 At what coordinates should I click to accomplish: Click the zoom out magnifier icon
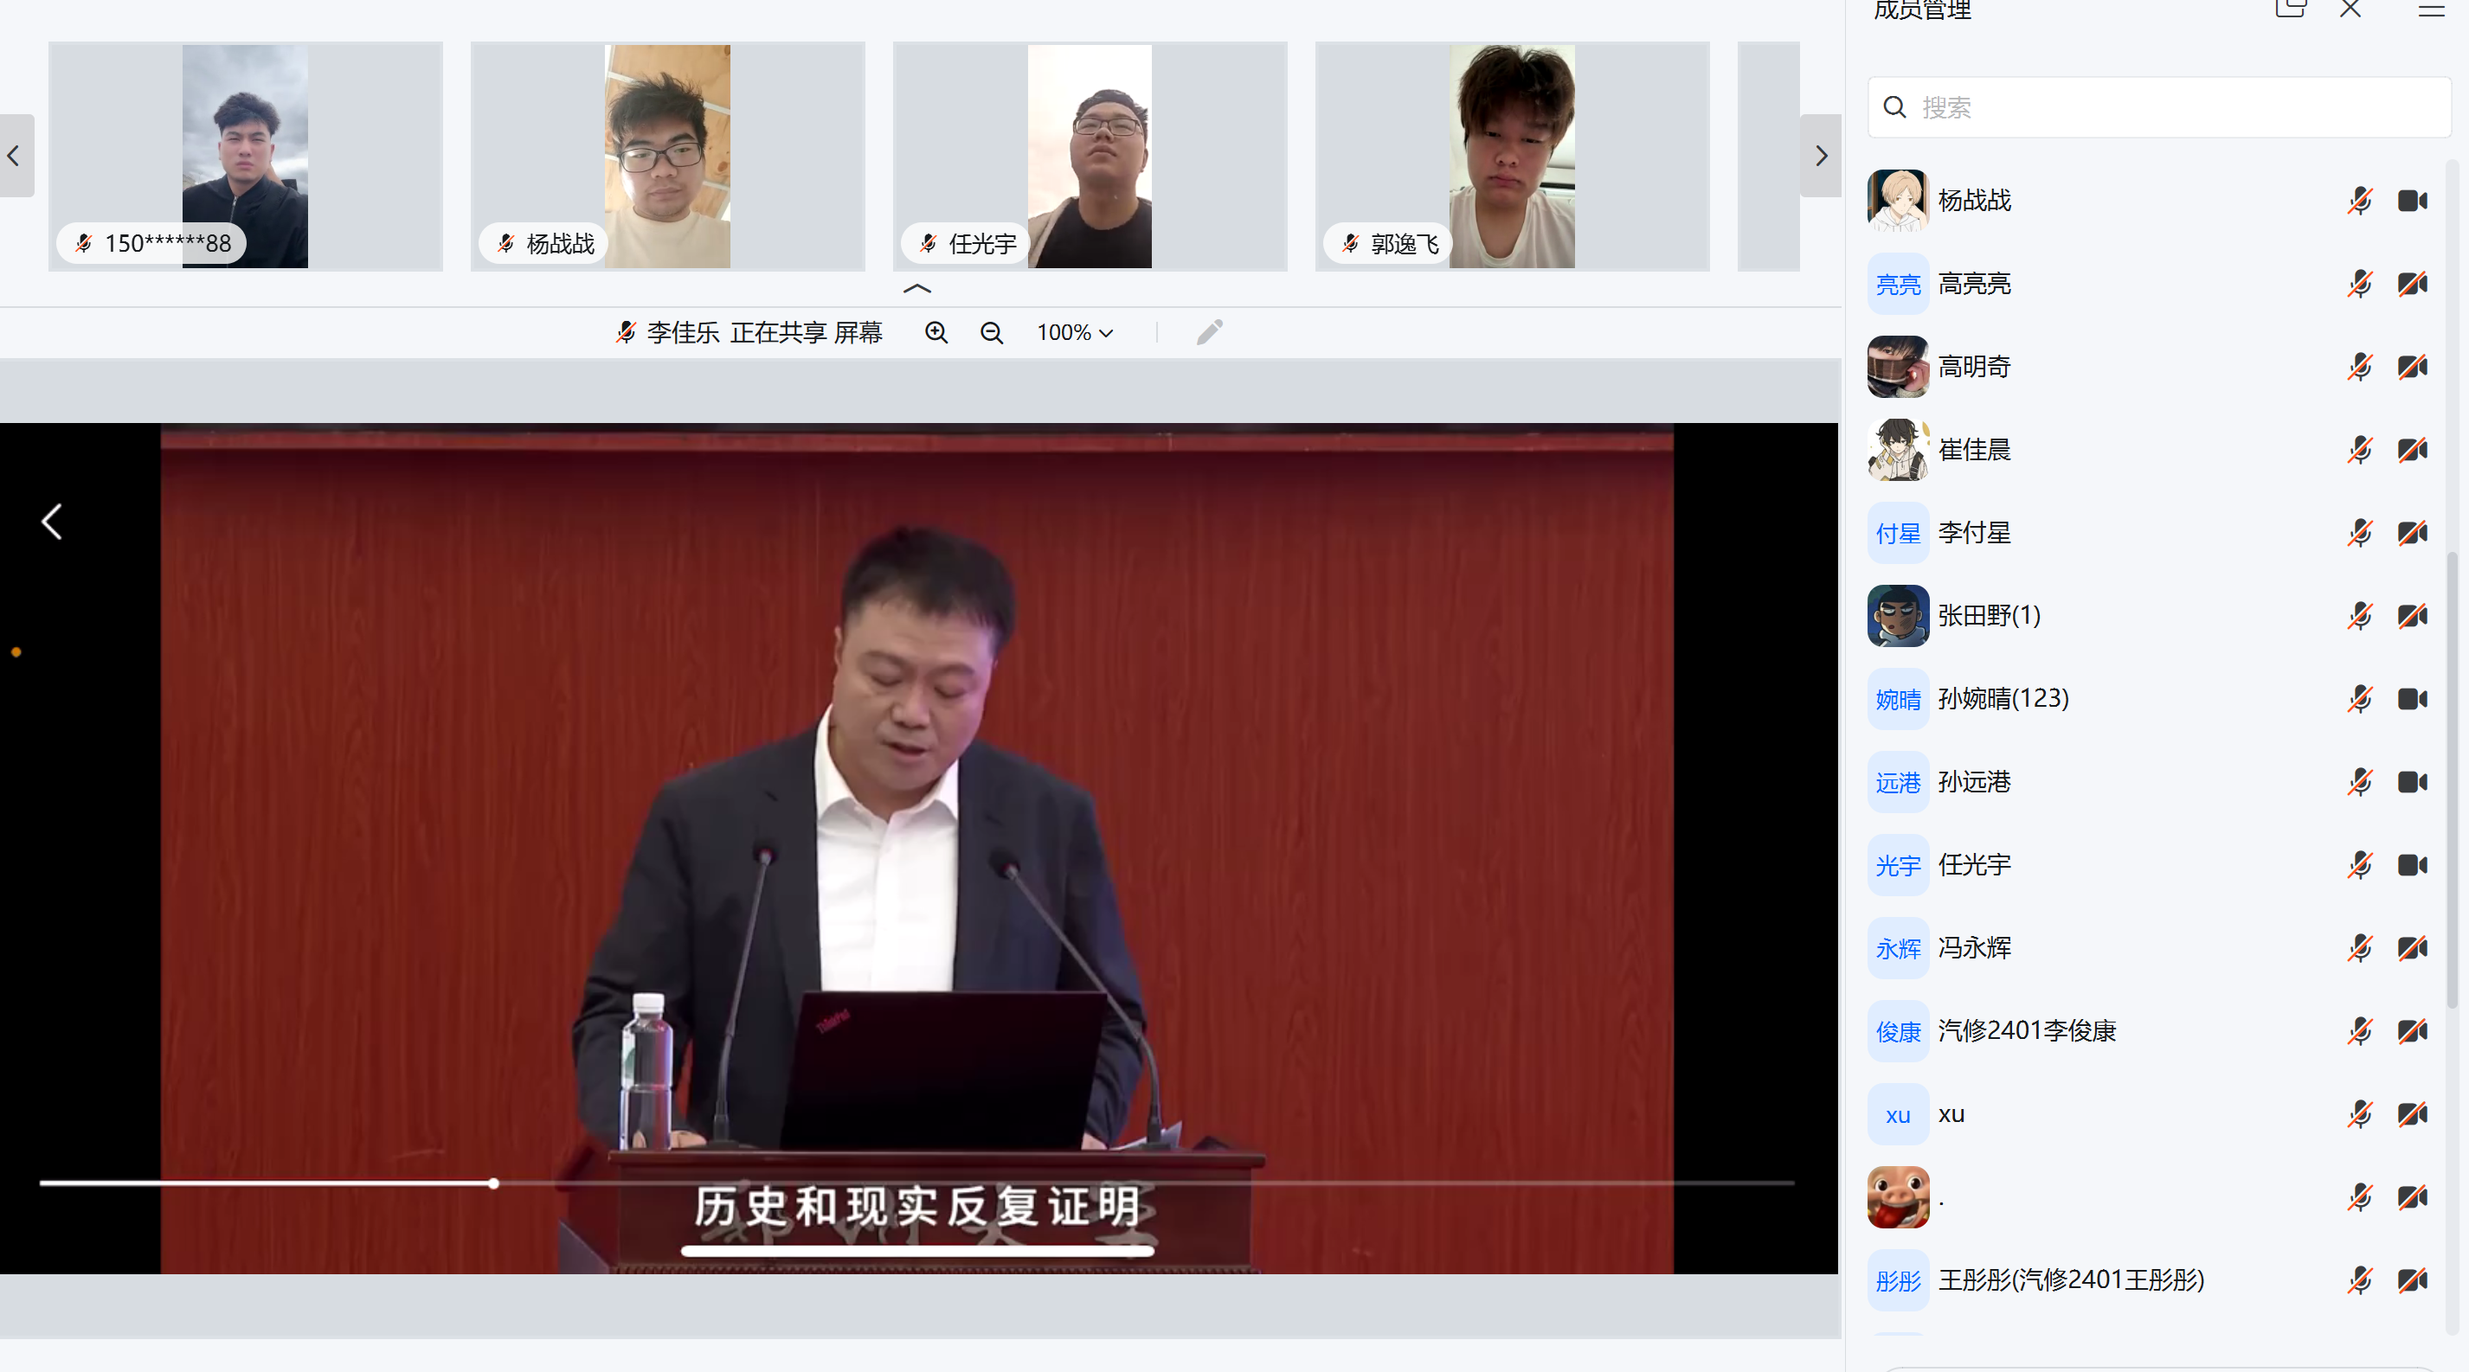point(992,332)
